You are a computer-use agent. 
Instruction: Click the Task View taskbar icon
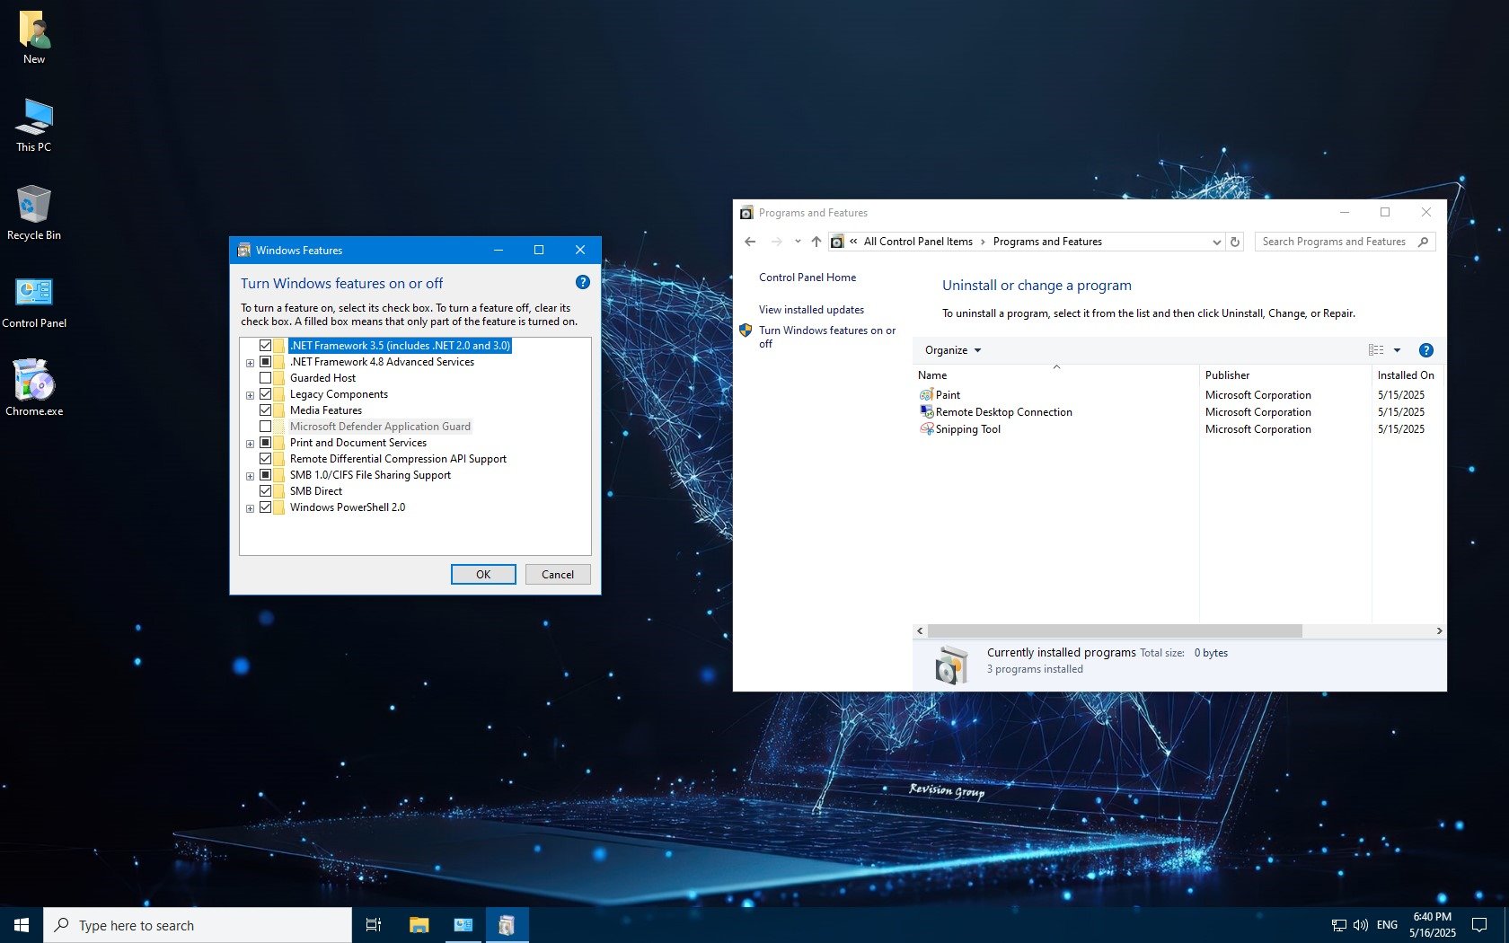coord(374,925)
